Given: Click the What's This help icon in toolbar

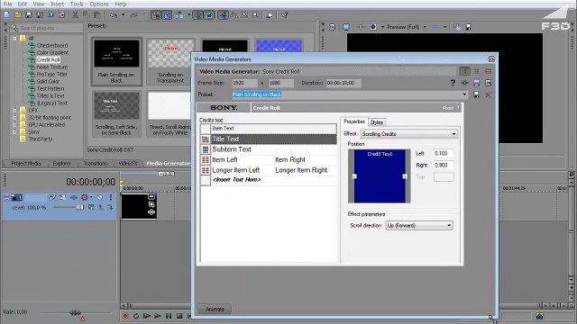Looking at the screenshot, I should tap(285, 15).
